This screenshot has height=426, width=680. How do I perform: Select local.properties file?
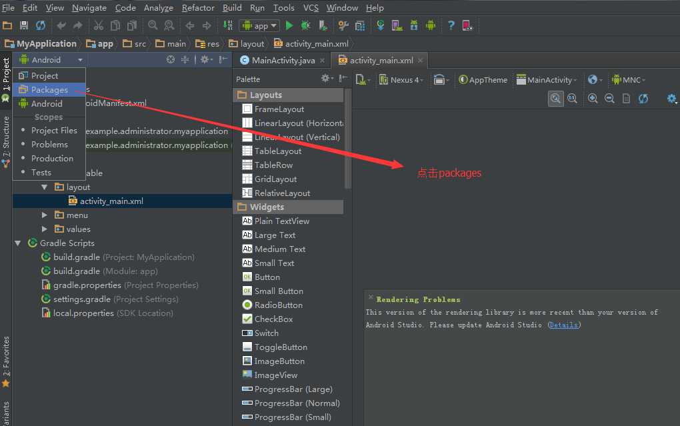(x=107, y=313)
